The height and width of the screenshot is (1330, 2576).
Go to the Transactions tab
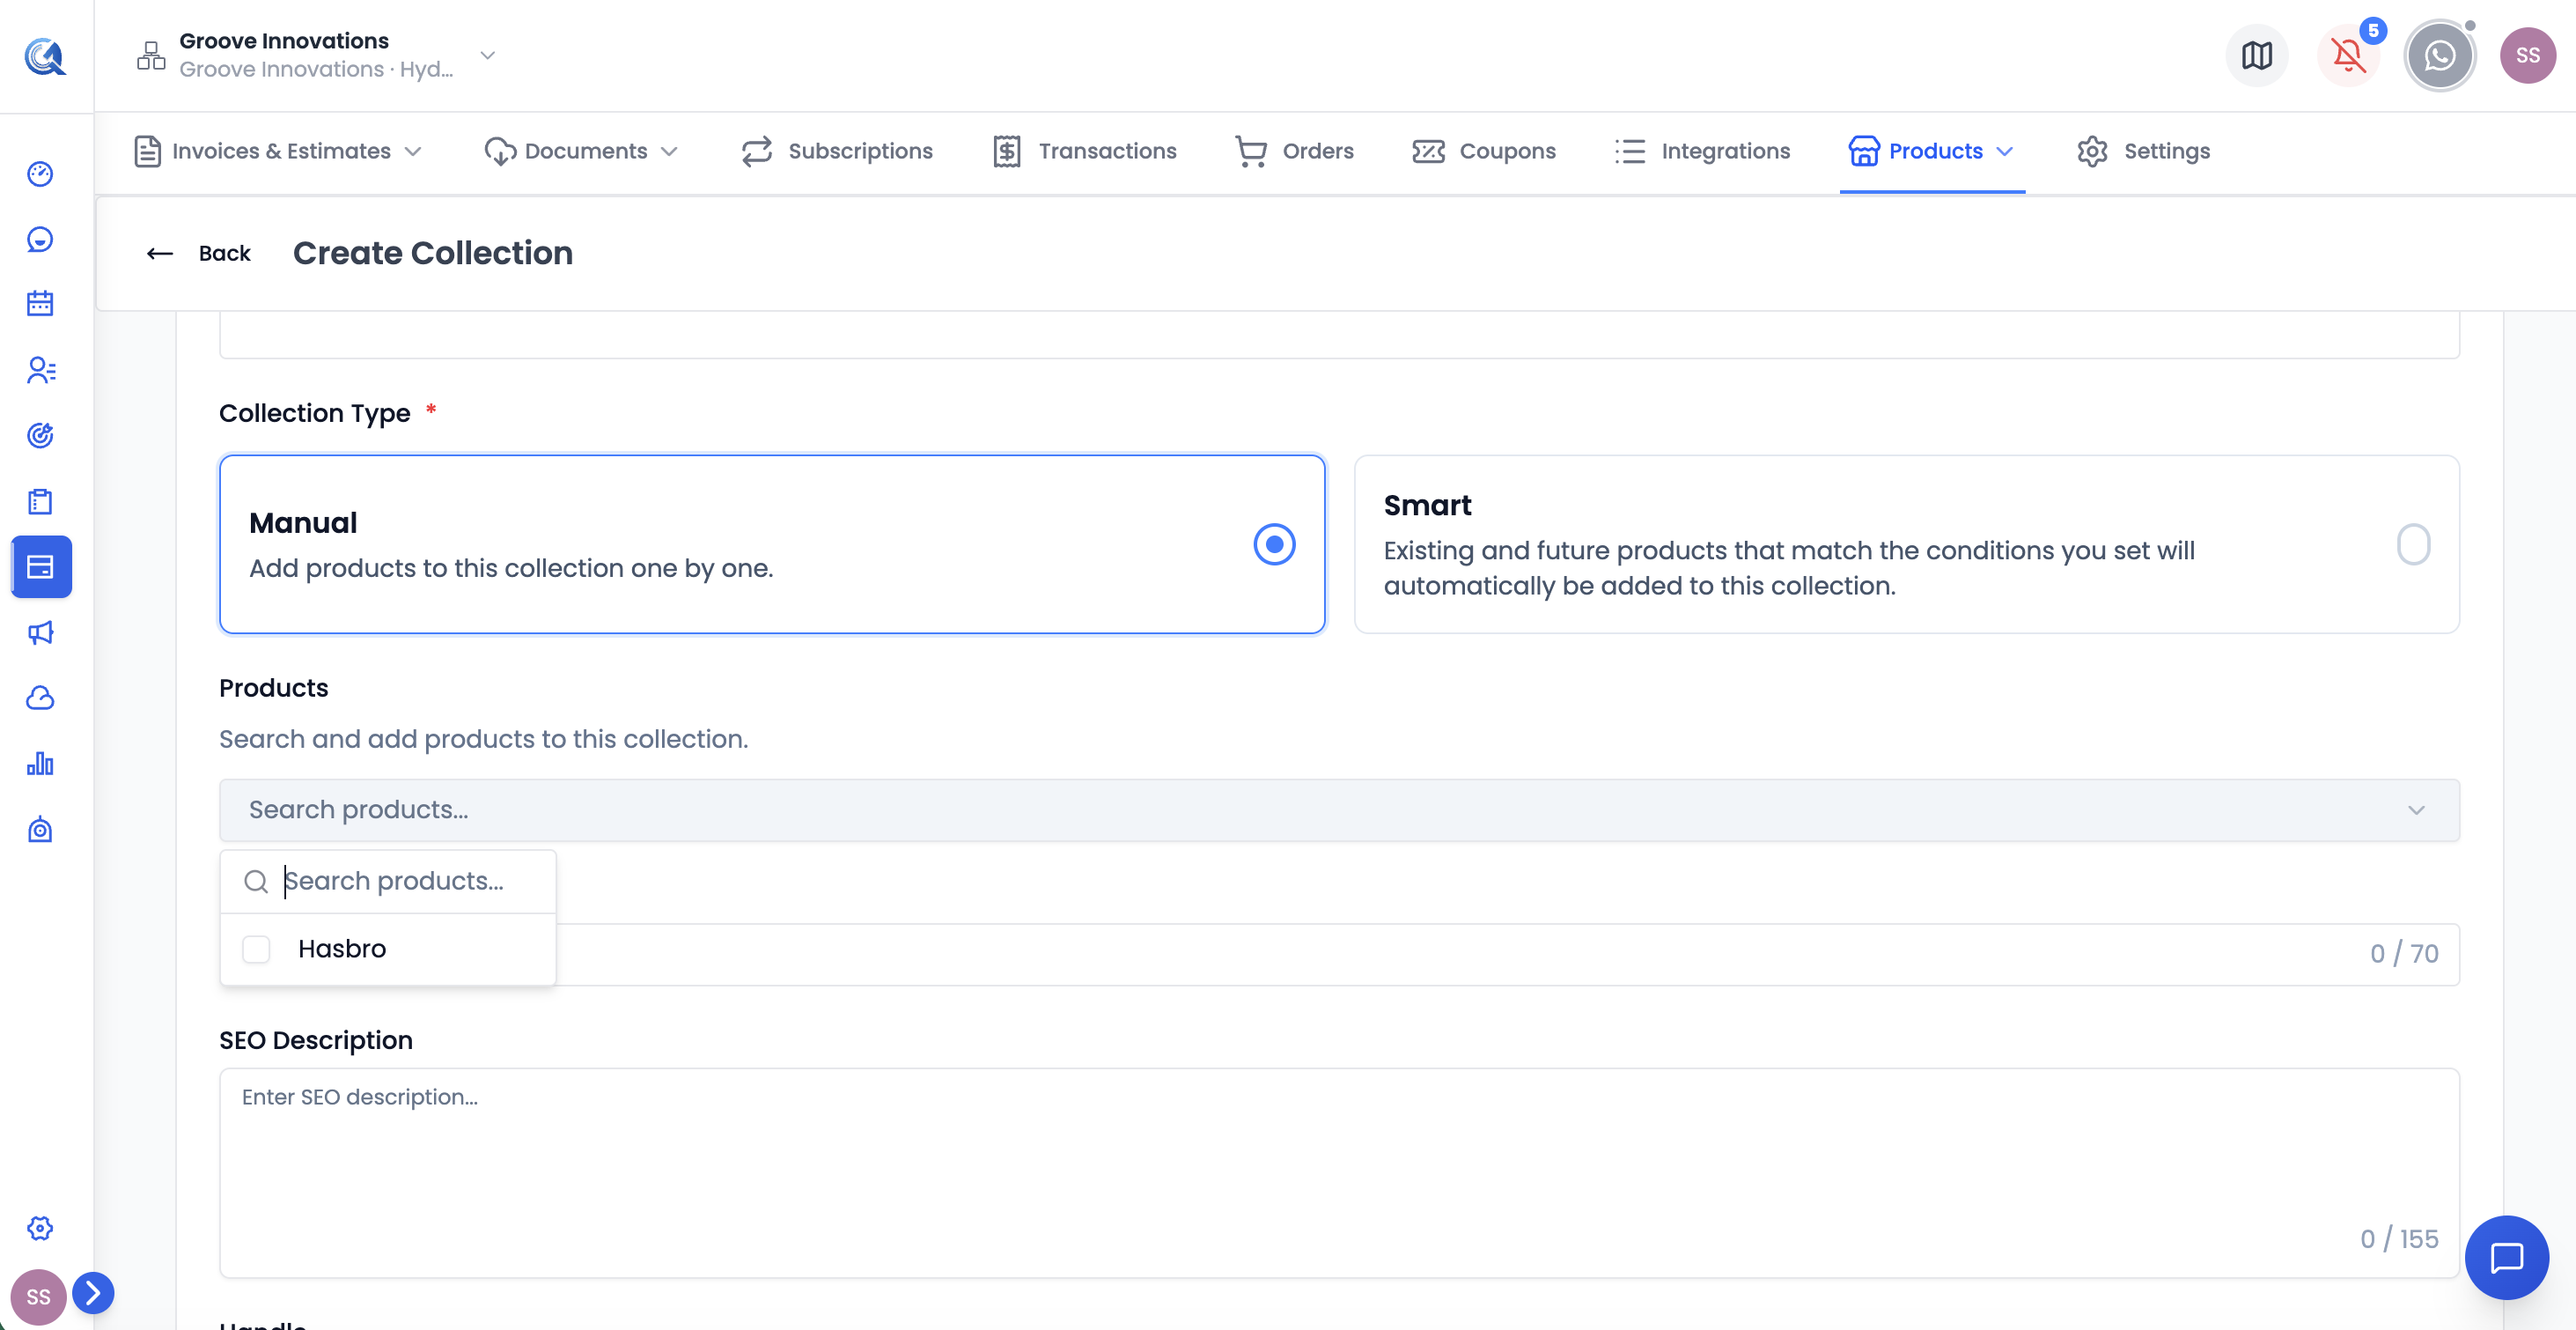click(1085, 151)
